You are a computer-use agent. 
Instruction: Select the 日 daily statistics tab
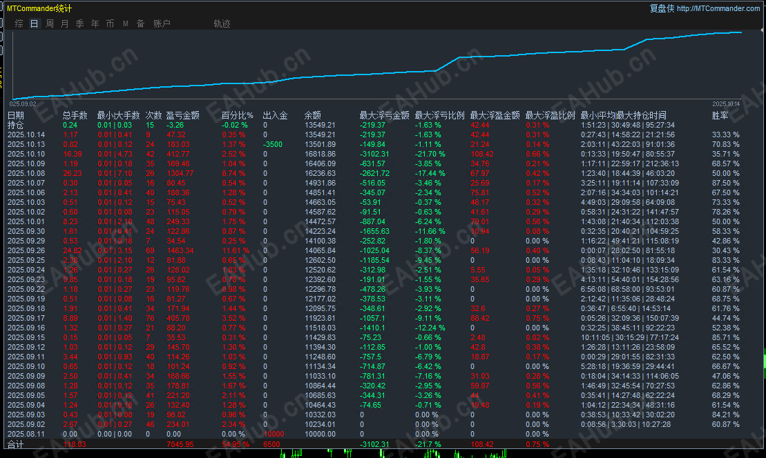click(x=35, y=23)
